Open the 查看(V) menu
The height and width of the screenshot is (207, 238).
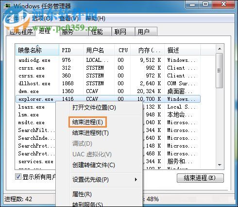click(69, 19)
